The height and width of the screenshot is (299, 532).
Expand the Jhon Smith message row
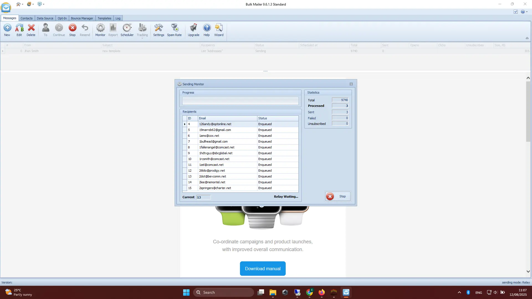point(3,51)
